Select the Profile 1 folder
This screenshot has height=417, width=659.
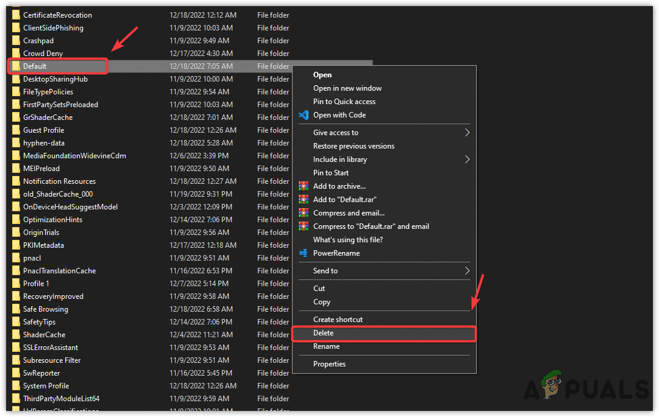coord(36,284)
